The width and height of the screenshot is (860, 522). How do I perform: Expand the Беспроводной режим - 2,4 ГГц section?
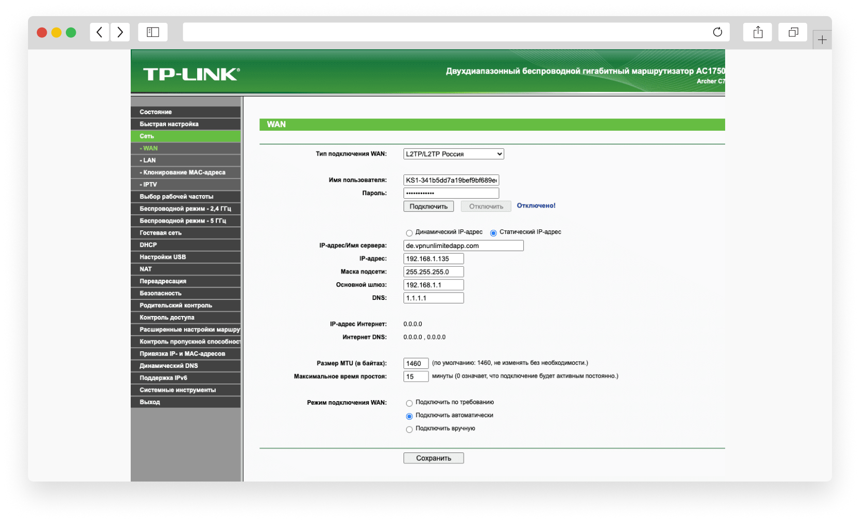[185, 209]
